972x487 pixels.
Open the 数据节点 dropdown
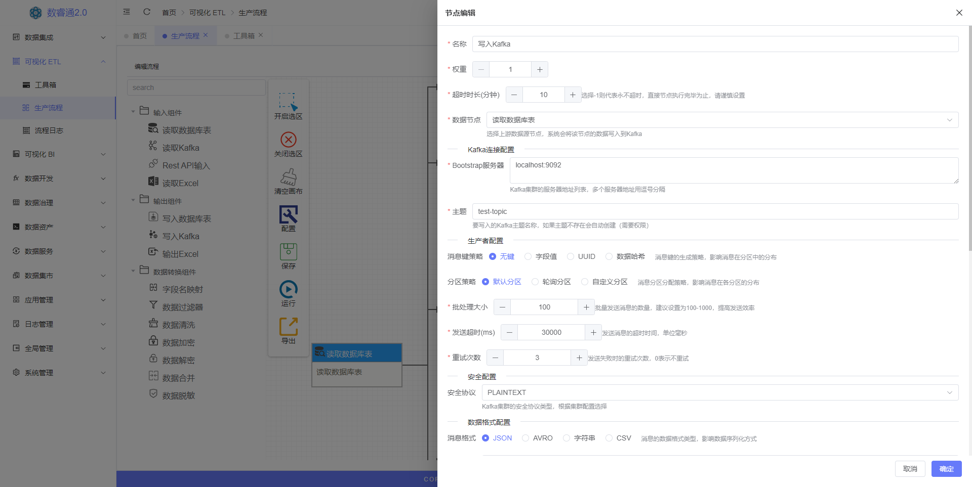722,120
